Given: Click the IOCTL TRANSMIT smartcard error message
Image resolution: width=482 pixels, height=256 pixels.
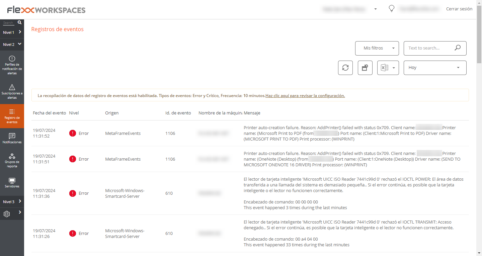Looking at the screenshot, I should tap(349, 234).
